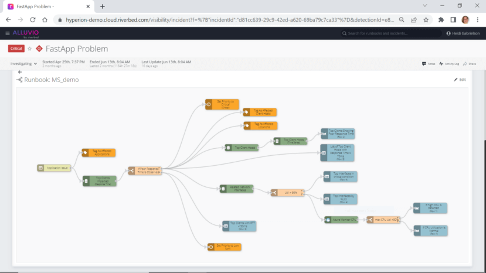Bookmark this page in the address bar

426,19
